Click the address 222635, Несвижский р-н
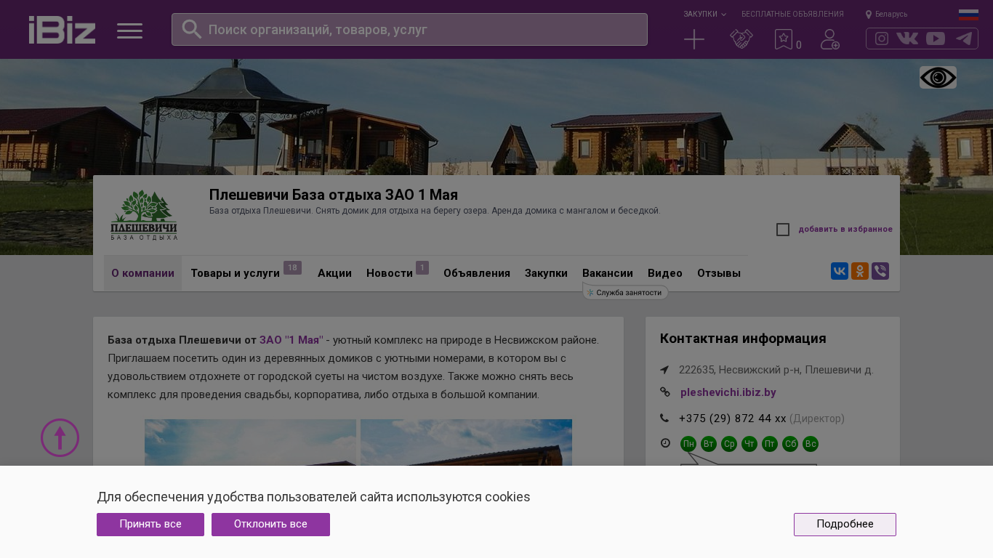Viewport: 993px width, 558px height. 776,370
